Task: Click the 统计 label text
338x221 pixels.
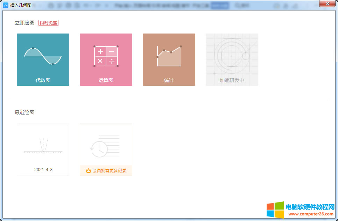Action: (169, 80)
